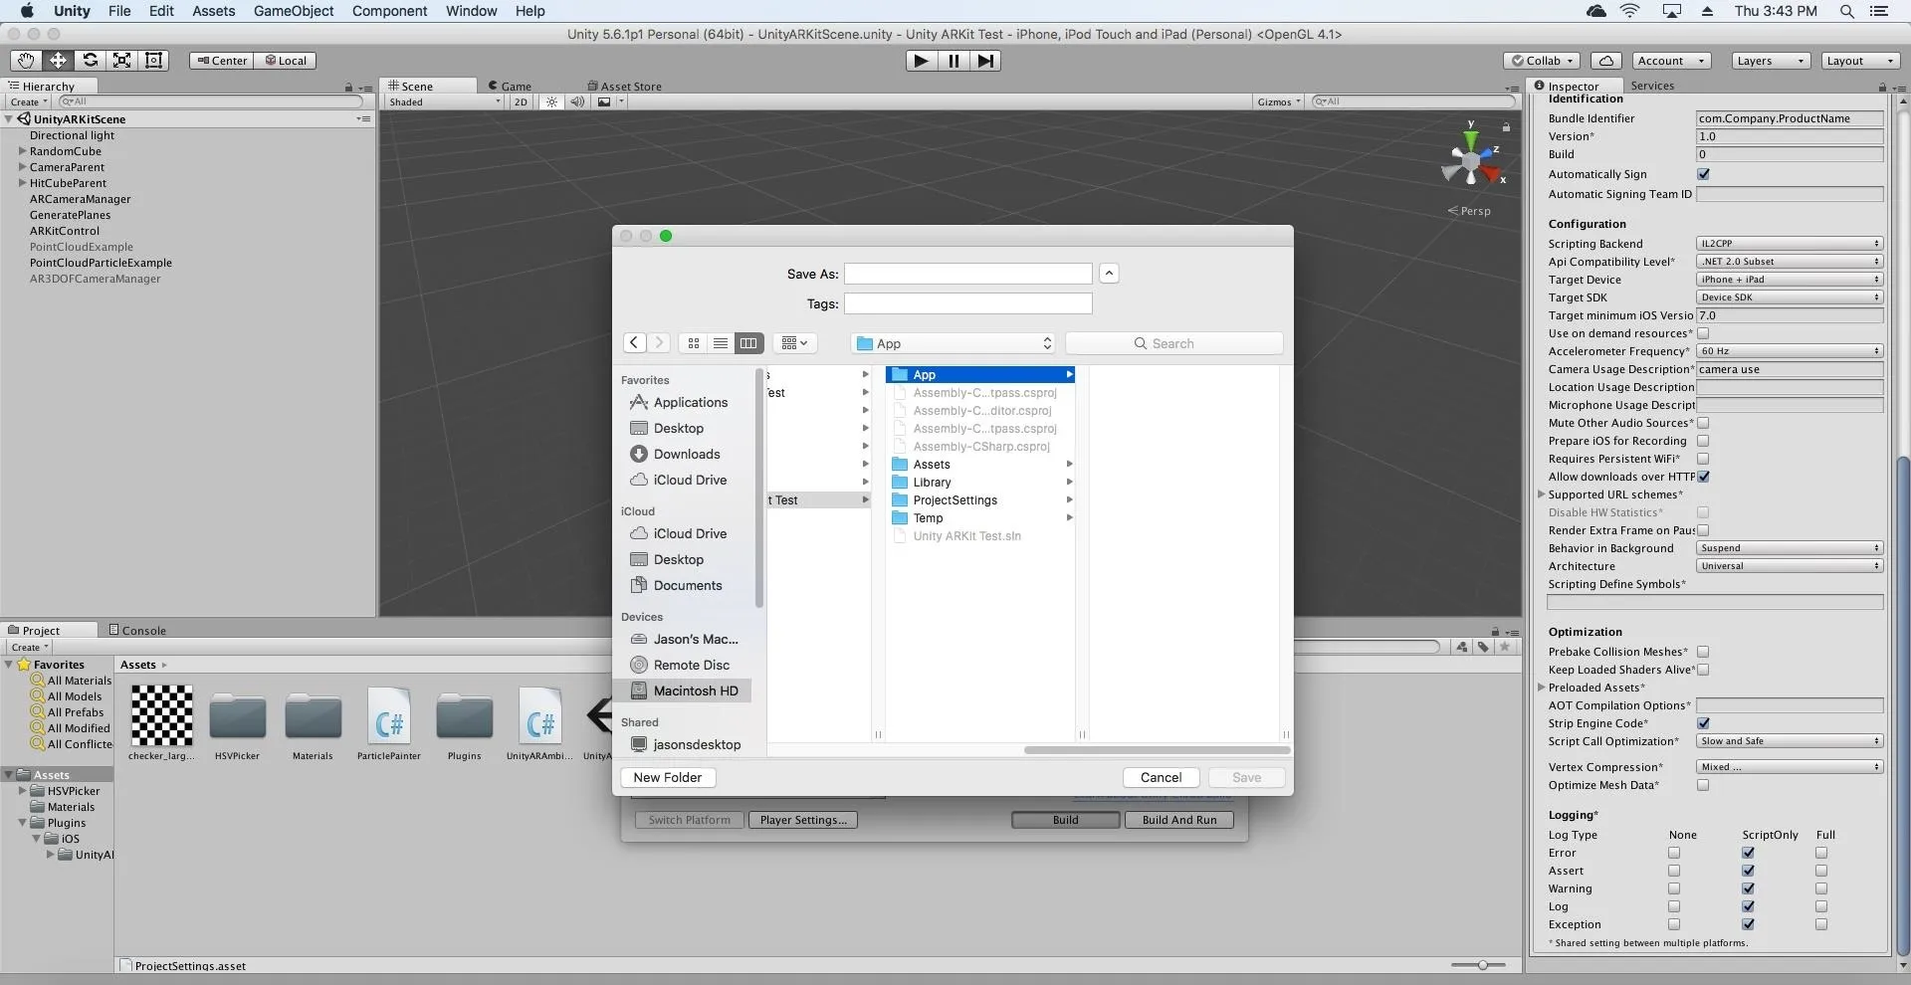Open the Cloud services icon button
The width and height of the screenshot is (1911, 985).
pyautogui.click(x=1606, y=61)
